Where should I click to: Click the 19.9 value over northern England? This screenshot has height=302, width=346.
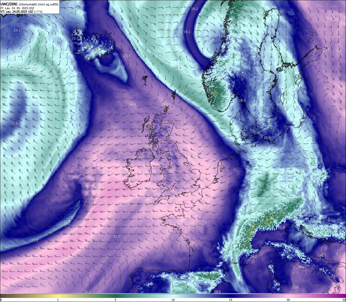(x=173, y=154)
